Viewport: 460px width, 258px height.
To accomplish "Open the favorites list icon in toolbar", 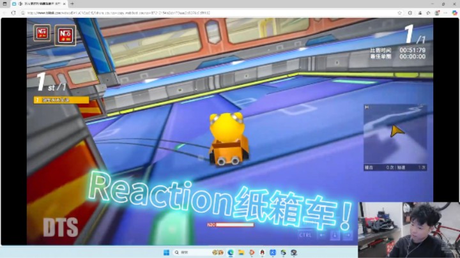I will 428,13.
